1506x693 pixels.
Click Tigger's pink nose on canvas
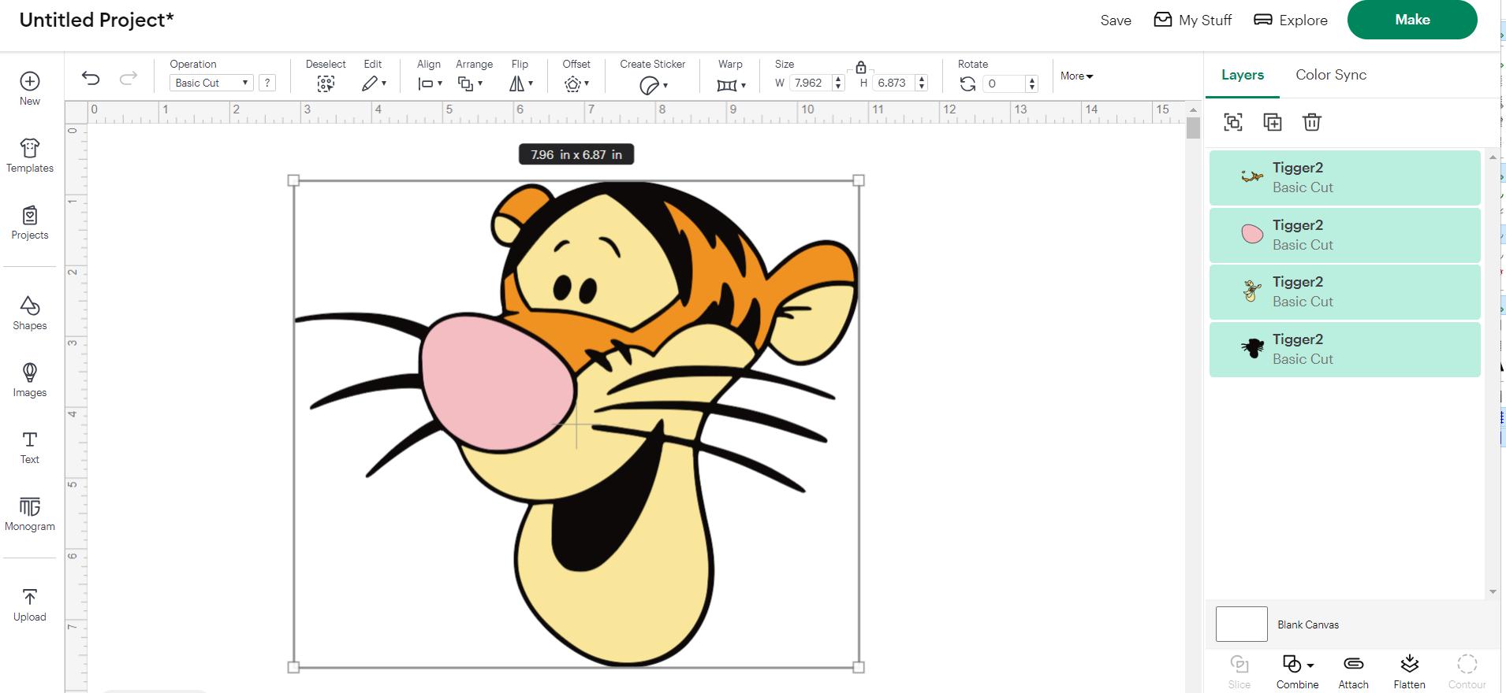click(497, 382)
